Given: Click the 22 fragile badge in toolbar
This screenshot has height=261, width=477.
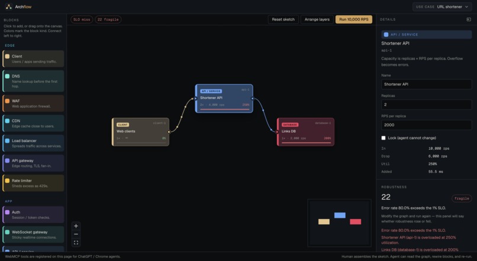Looking at the screenshot, I should point(108,20).
